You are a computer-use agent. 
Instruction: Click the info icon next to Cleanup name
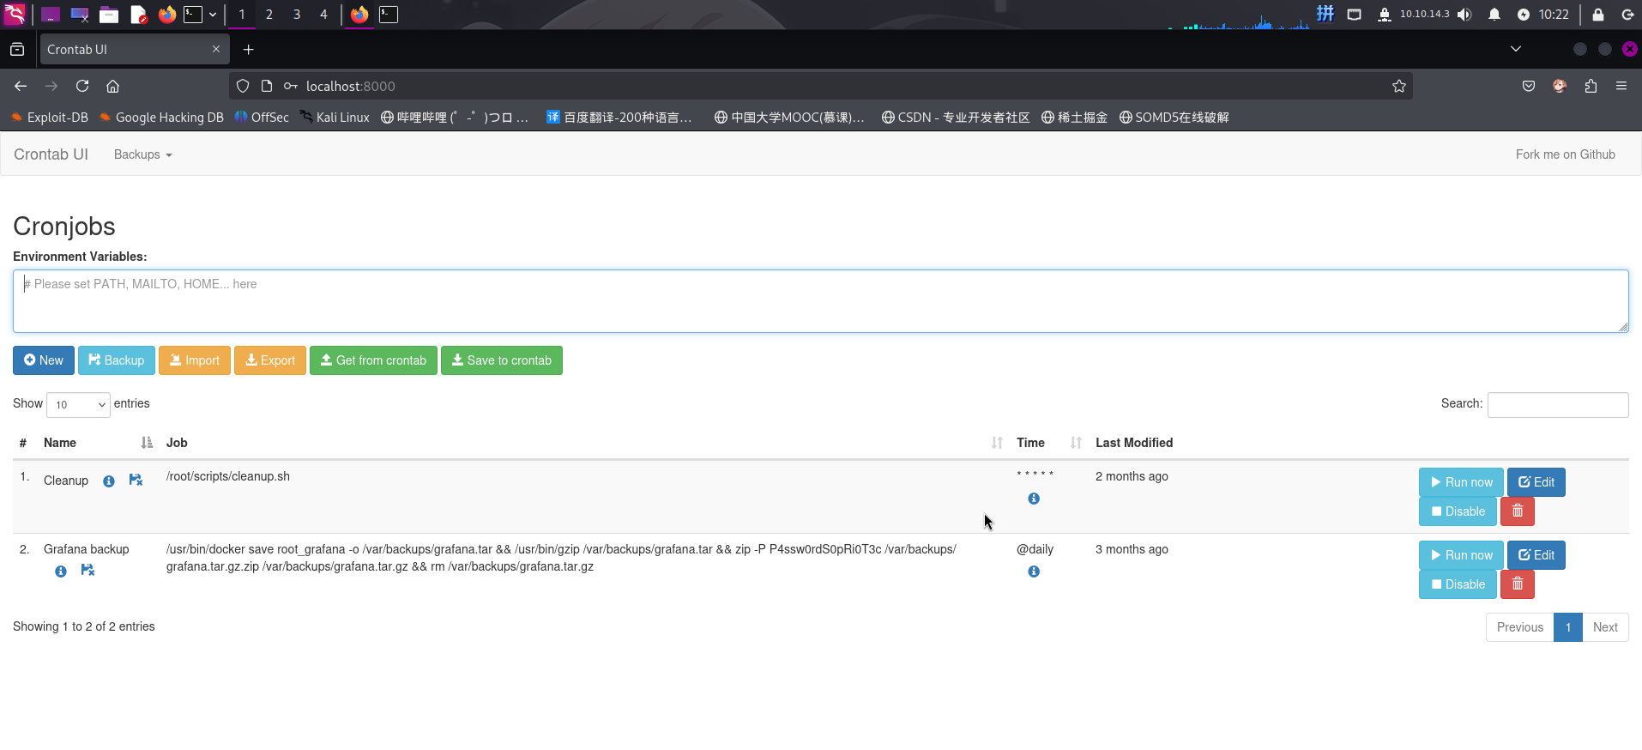click(109, 481)
